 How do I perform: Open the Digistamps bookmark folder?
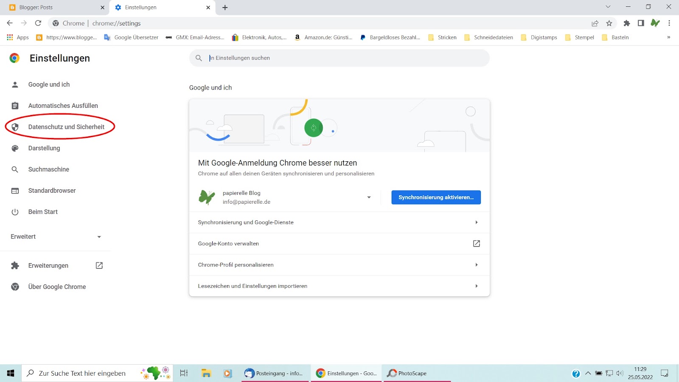539,37
